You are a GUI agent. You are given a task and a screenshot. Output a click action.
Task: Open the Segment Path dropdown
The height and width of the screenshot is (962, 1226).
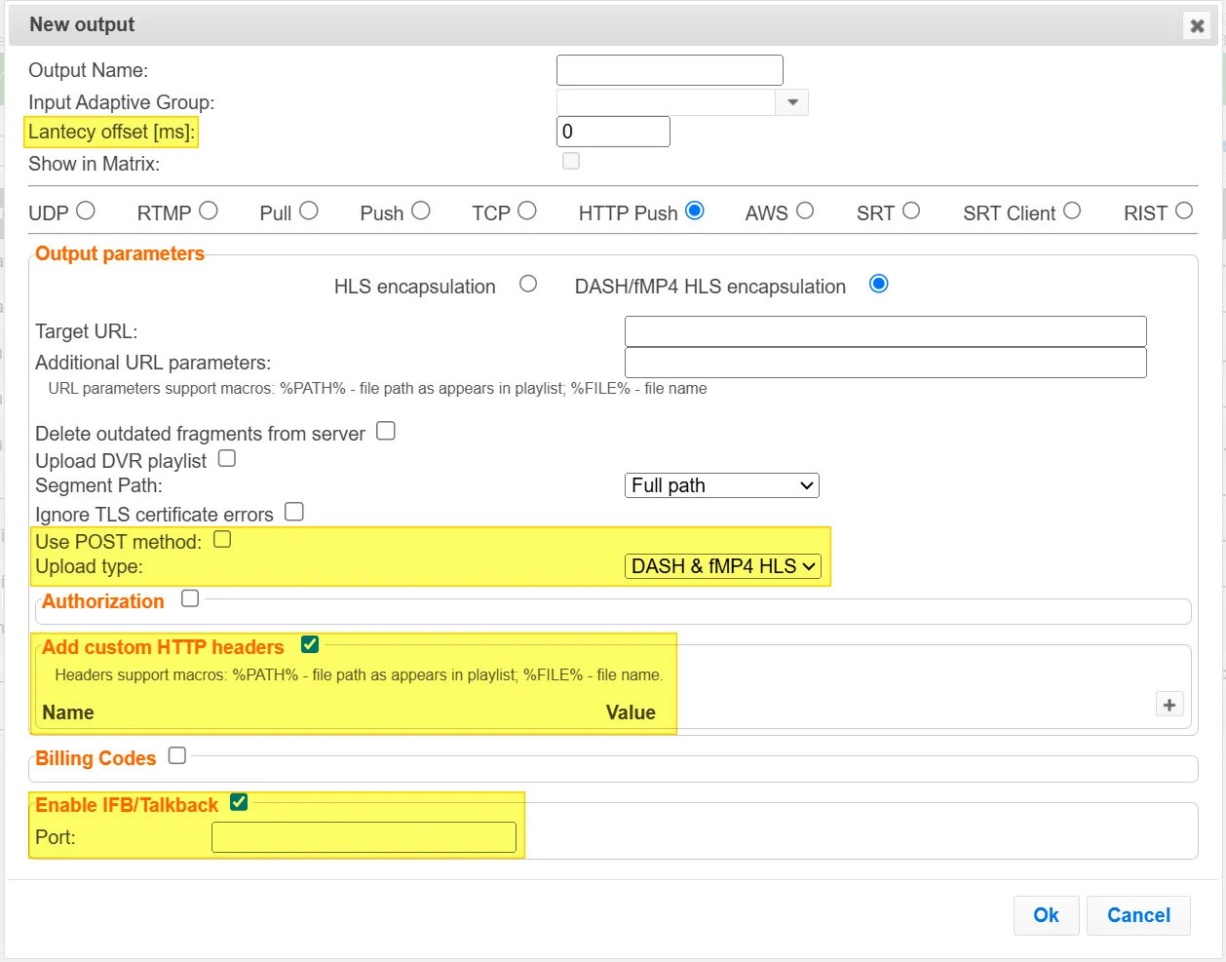pos(722,485)
